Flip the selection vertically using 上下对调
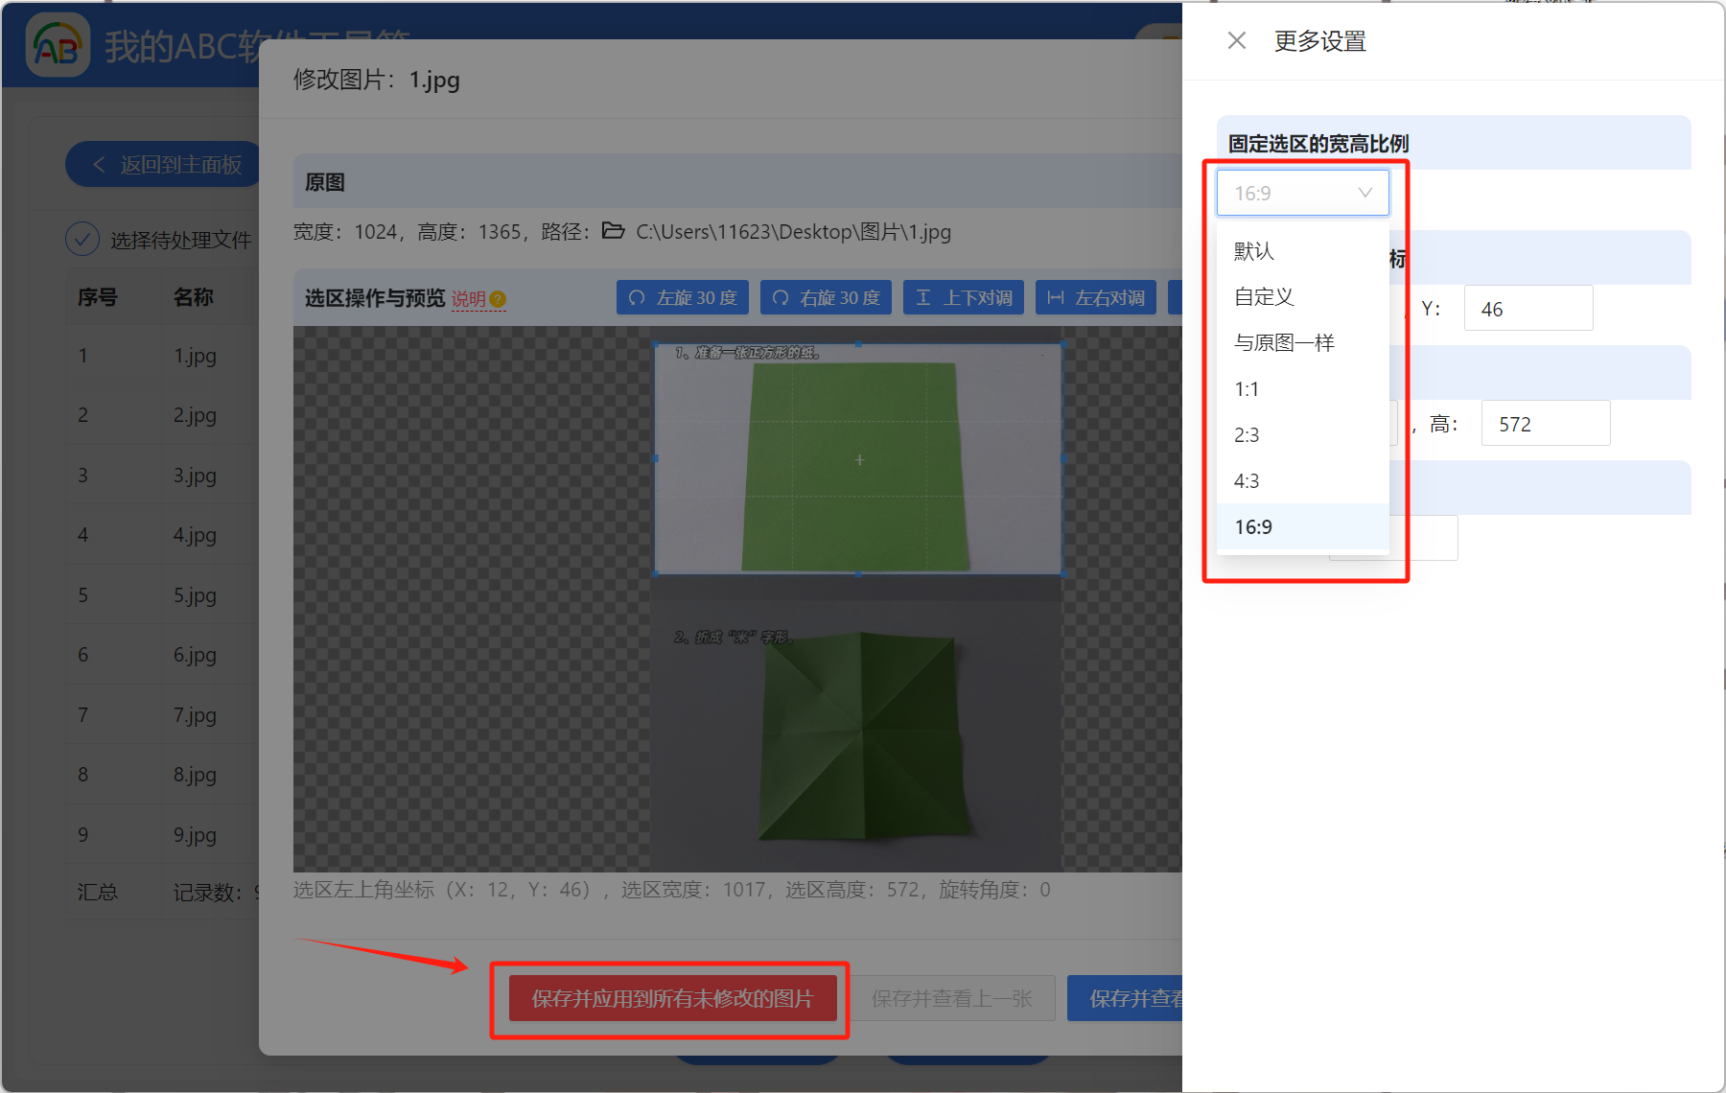The image size is (1726, 1093). pyautogui.click(x=963, y=297)
